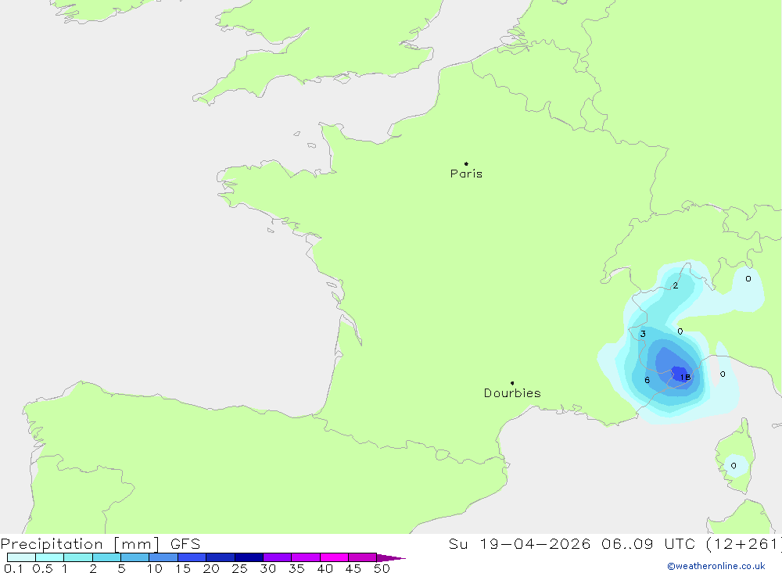Pick the 35–40 mm purple legend swatch

tap(306, 557)
